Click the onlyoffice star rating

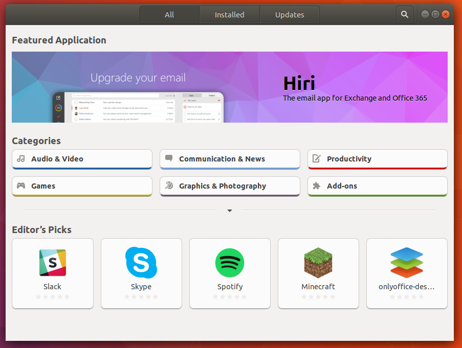click(x=407, y=297)
